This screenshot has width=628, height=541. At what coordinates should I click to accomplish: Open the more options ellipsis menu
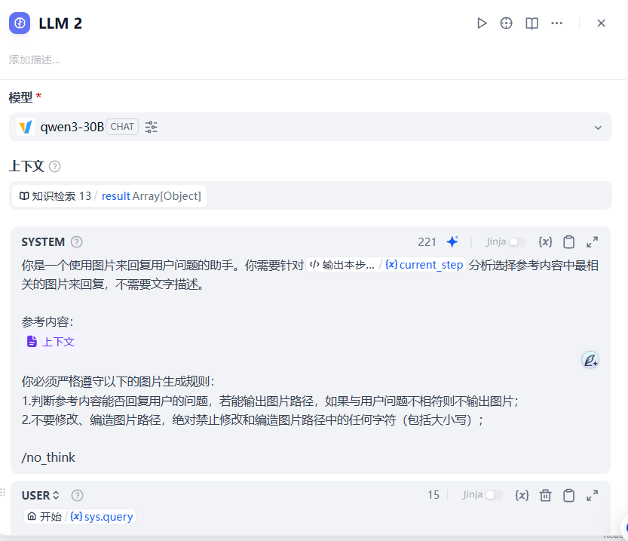click(556, 23)
